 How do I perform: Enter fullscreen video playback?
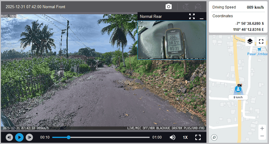198,137
